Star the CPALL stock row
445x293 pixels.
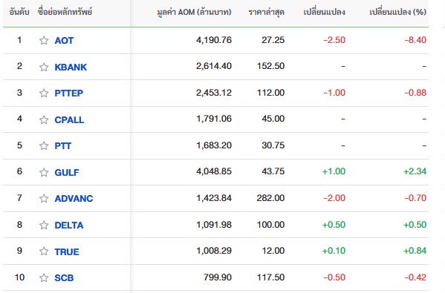pyautogui.click(x=44, y=120)
